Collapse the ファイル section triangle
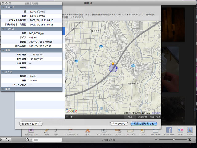 [x=3, y=29]
